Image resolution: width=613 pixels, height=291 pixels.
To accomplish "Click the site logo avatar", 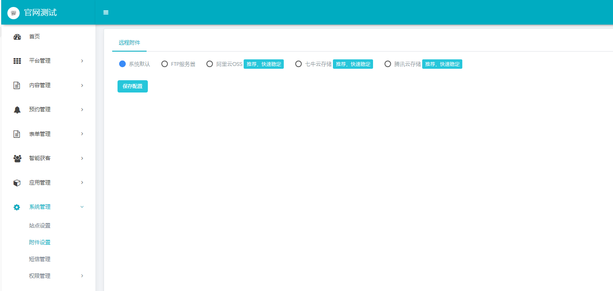I will [x=14, y=13].
